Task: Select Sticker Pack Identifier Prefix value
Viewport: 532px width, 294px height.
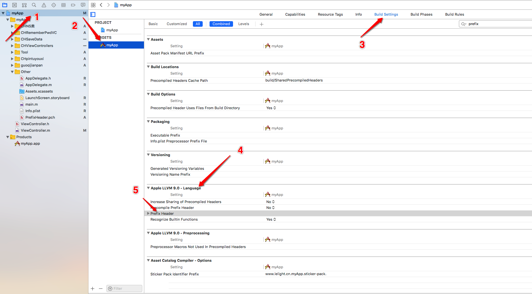Action: point(296,274)
